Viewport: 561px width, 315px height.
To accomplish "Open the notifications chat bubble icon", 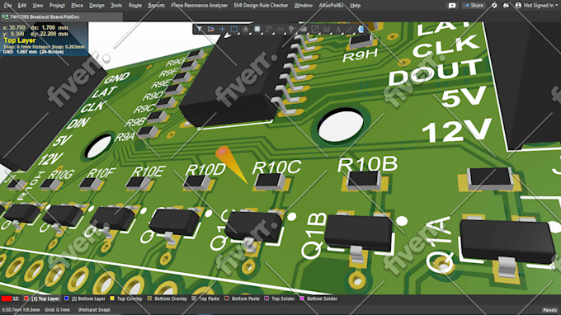I will pyautogui.click(x=452, y=6).
